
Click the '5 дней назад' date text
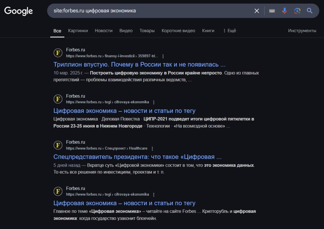coord(67,165)
